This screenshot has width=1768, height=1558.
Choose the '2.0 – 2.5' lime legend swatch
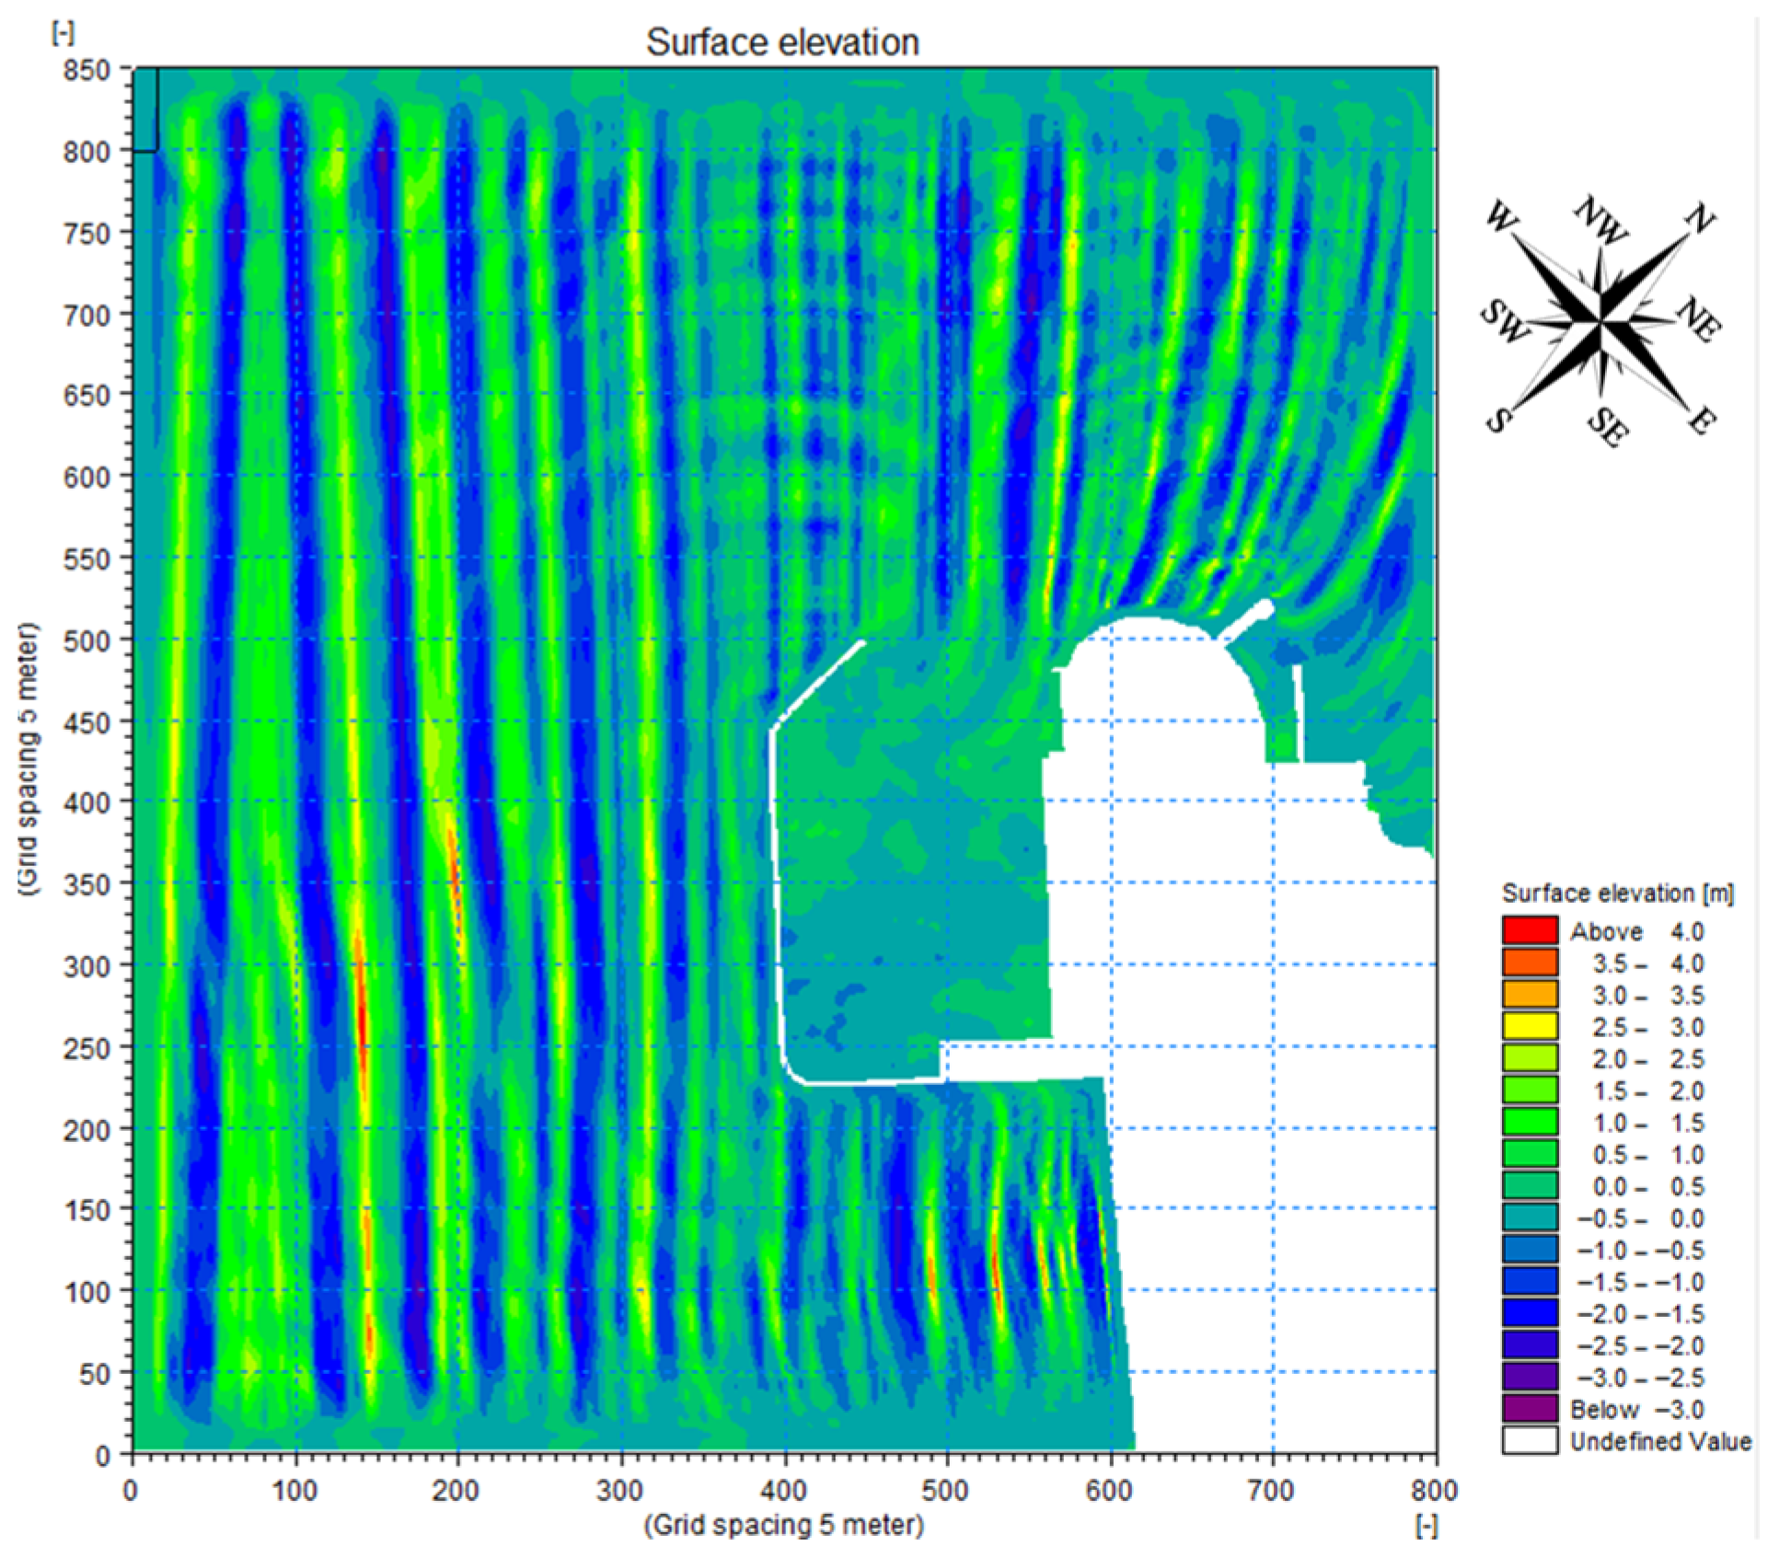(1530, 1058)
